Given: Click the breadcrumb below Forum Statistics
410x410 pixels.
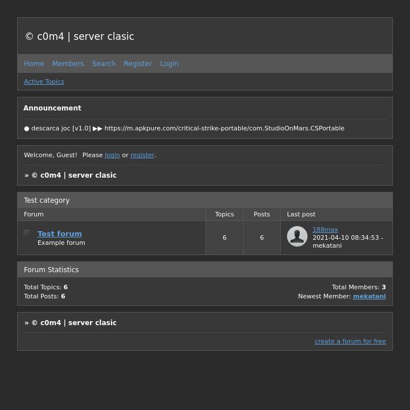Looking at the screenshot, I should (x=73, y=323).
